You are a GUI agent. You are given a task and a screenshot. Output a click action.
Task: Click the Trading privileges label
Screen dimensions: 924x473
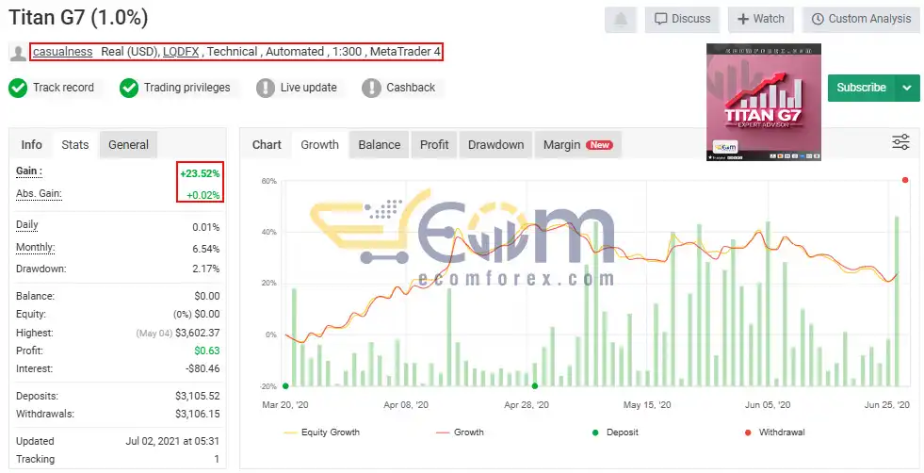pyautogui.click(x=186, y=88)
